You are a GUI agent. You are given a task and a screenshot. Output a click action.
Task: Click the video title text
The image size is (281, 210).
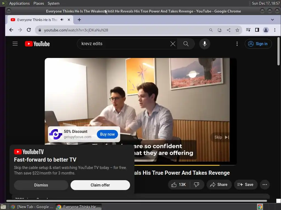(182, 173)
